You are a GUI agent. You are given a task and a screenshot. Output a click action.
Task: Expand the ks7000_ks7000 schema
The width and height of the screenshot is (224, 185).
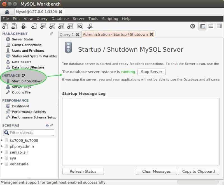(x=2, y=140)
